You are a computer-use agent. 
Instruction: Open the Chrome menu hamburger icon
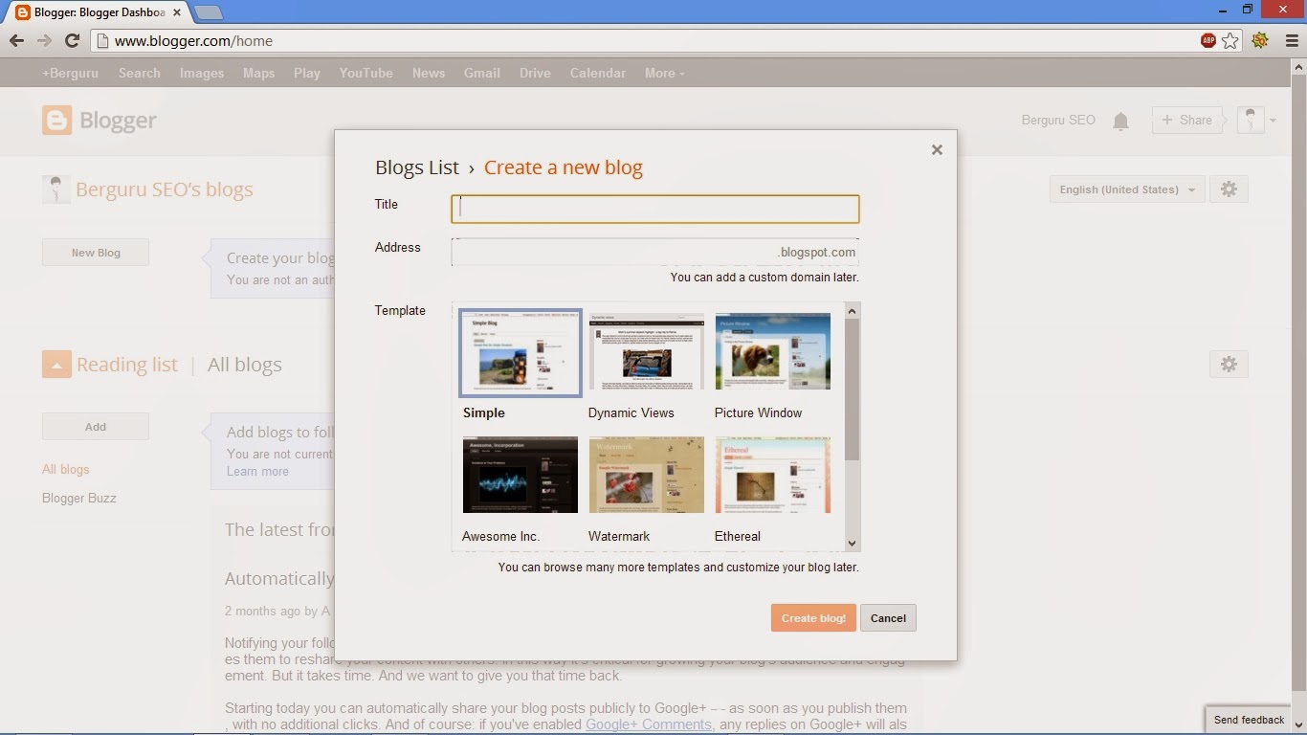1292,41
